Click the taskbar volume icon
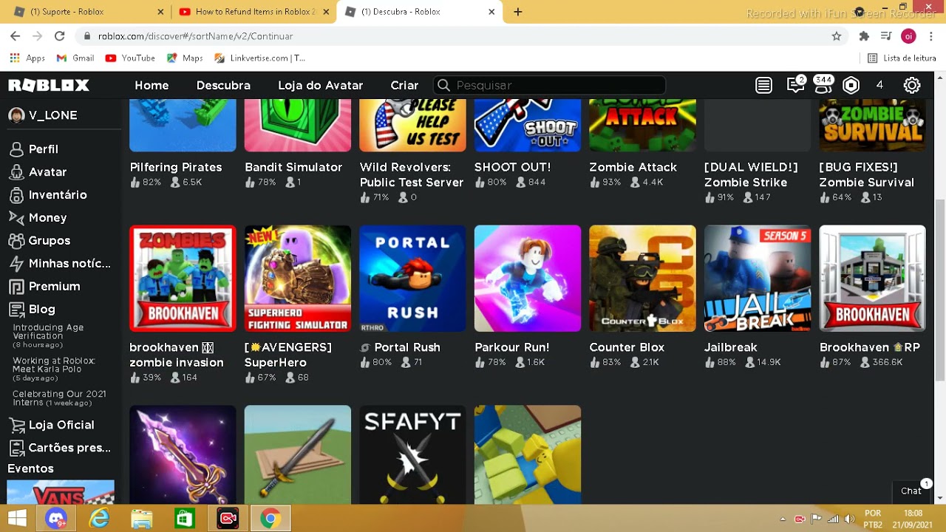The image size is (946, 532). tap(849, 519)
